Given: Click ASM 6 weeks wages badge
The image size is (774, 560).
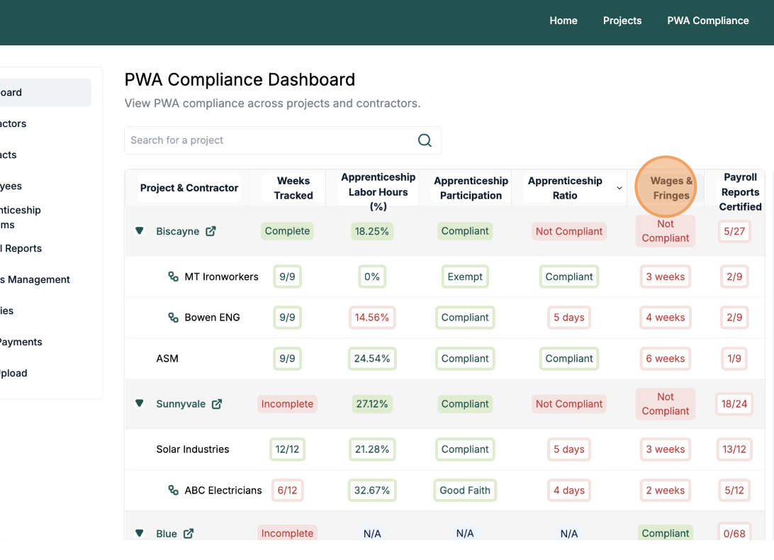Looking at the screenshot, I should point(666,359).
